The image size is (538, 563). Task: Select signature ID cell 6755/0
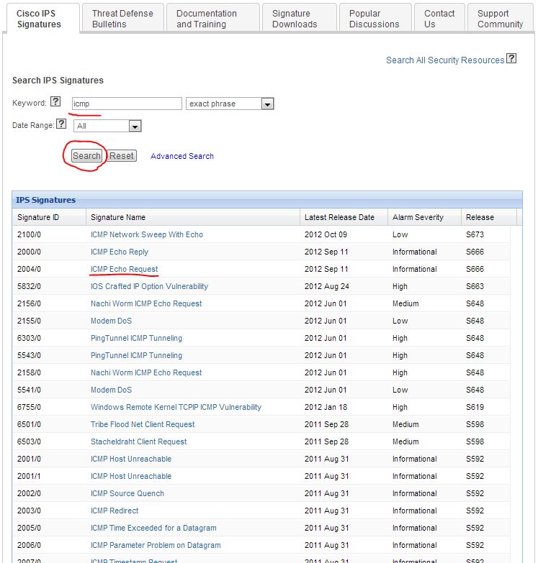[29, 407]
